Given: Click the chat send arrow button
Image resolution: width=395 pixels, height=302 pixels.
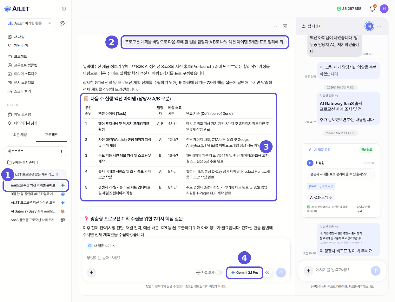Looking at the screenshot, I should (x=281, y=272).
